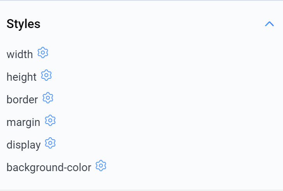Select the width style label
The height and width of the screenshot is (191, 283).
(20, 55)
